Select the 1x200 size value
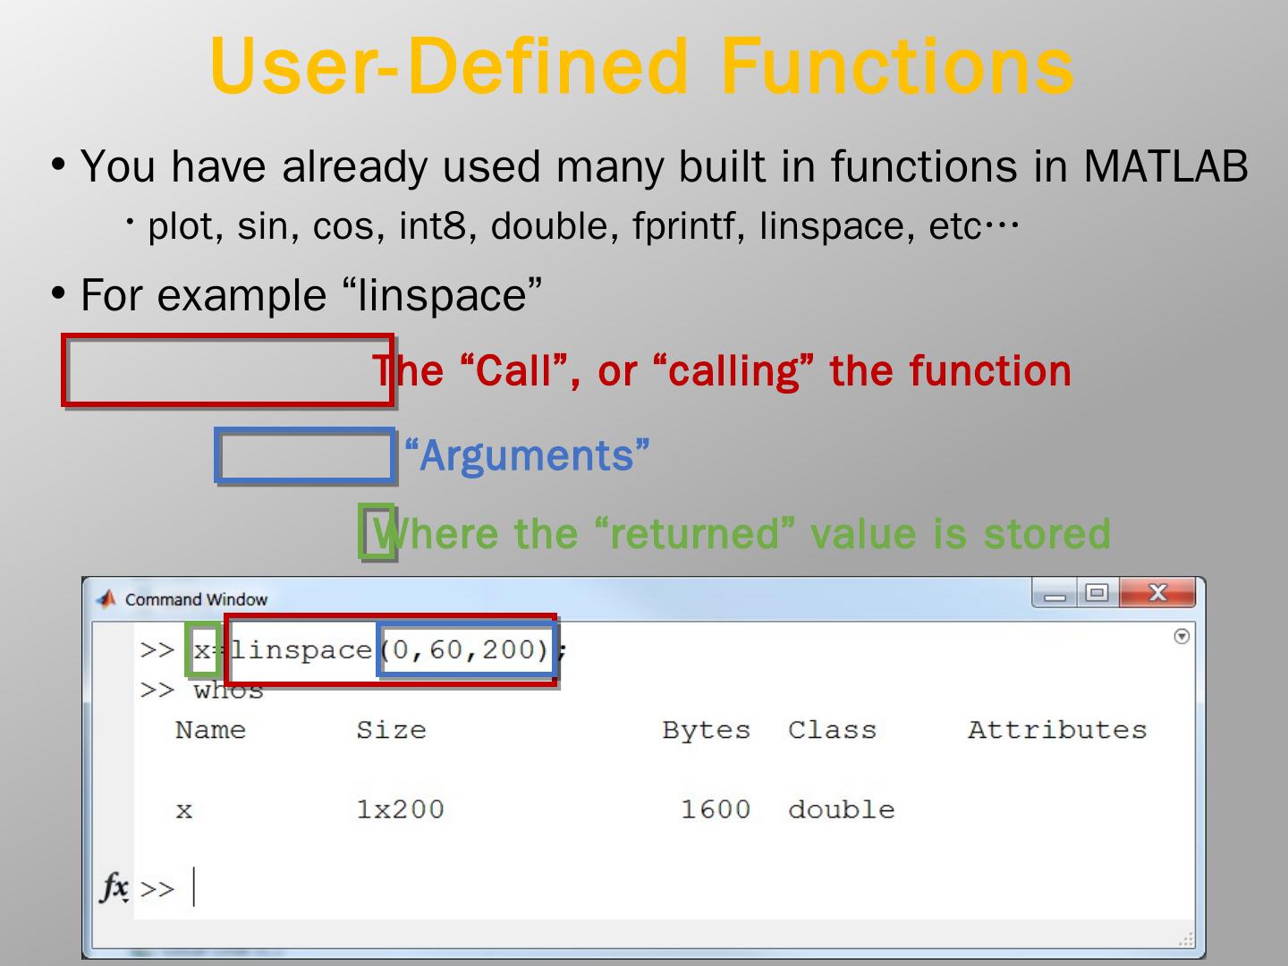 tap(400, 809)
